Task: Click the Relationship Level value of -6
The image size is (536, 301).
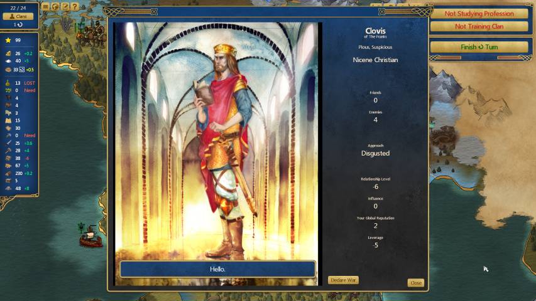Action: (375, 187)
